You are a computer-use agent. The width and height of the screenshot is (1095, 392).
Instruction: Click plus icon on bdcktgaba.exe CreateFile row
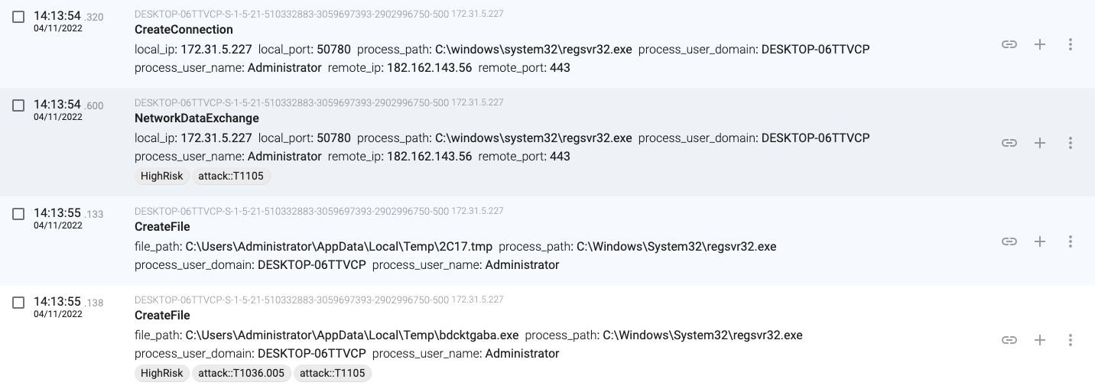[1040, 340]
